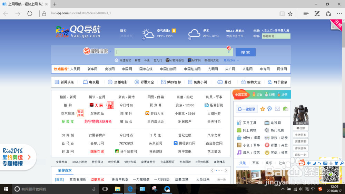
Task: Open 免费小说 category
Action: tap(198, 82)
